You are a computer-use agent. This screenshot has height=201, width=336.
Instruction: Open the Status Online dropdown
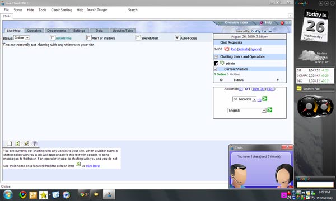click(21, 38)
